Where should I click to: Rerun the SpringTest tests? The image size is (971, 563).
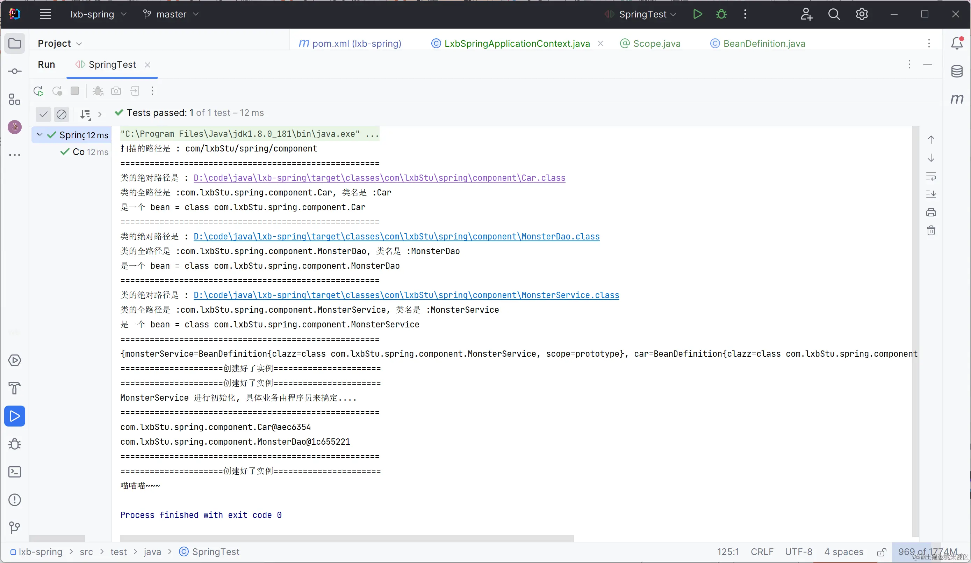point(38,91)
